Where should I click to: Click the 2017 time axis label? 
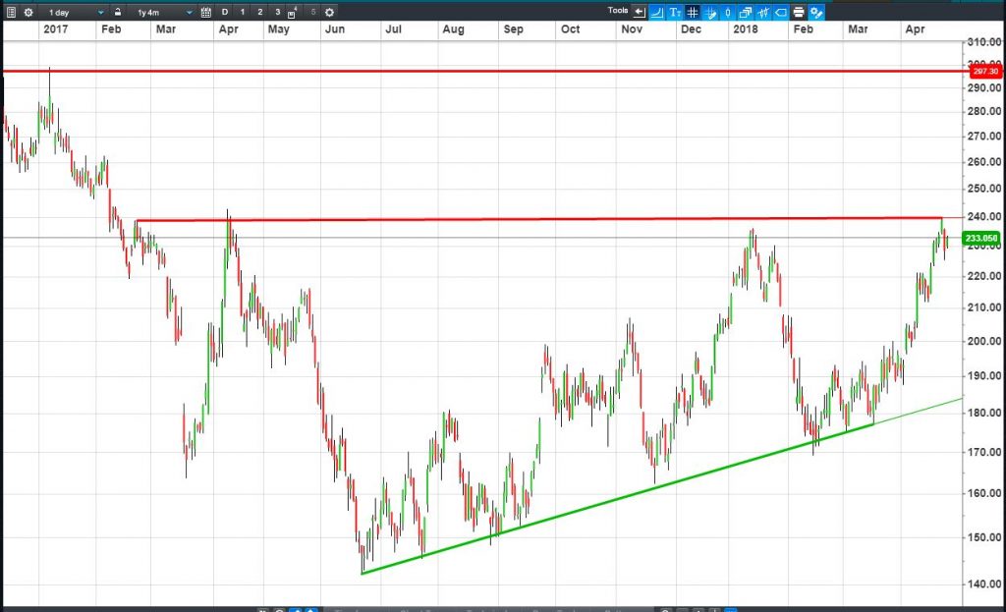56,29
